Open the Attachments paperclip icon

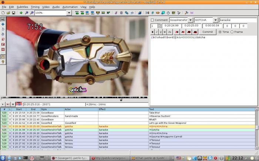pyautogui.click(x=127, y=13)
